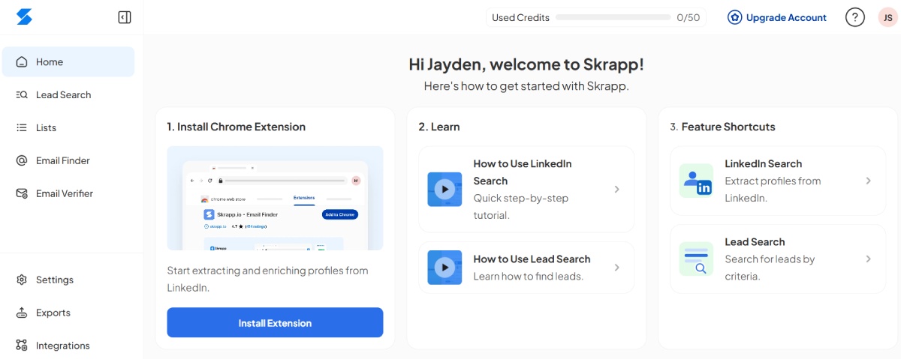Click the Lead Search shortcut magnifier icon

(x=696, y=259)
